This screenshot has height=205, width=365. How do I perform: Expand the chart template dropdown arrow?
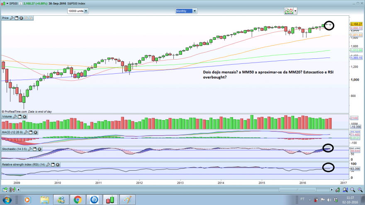[x=295, y=11]
